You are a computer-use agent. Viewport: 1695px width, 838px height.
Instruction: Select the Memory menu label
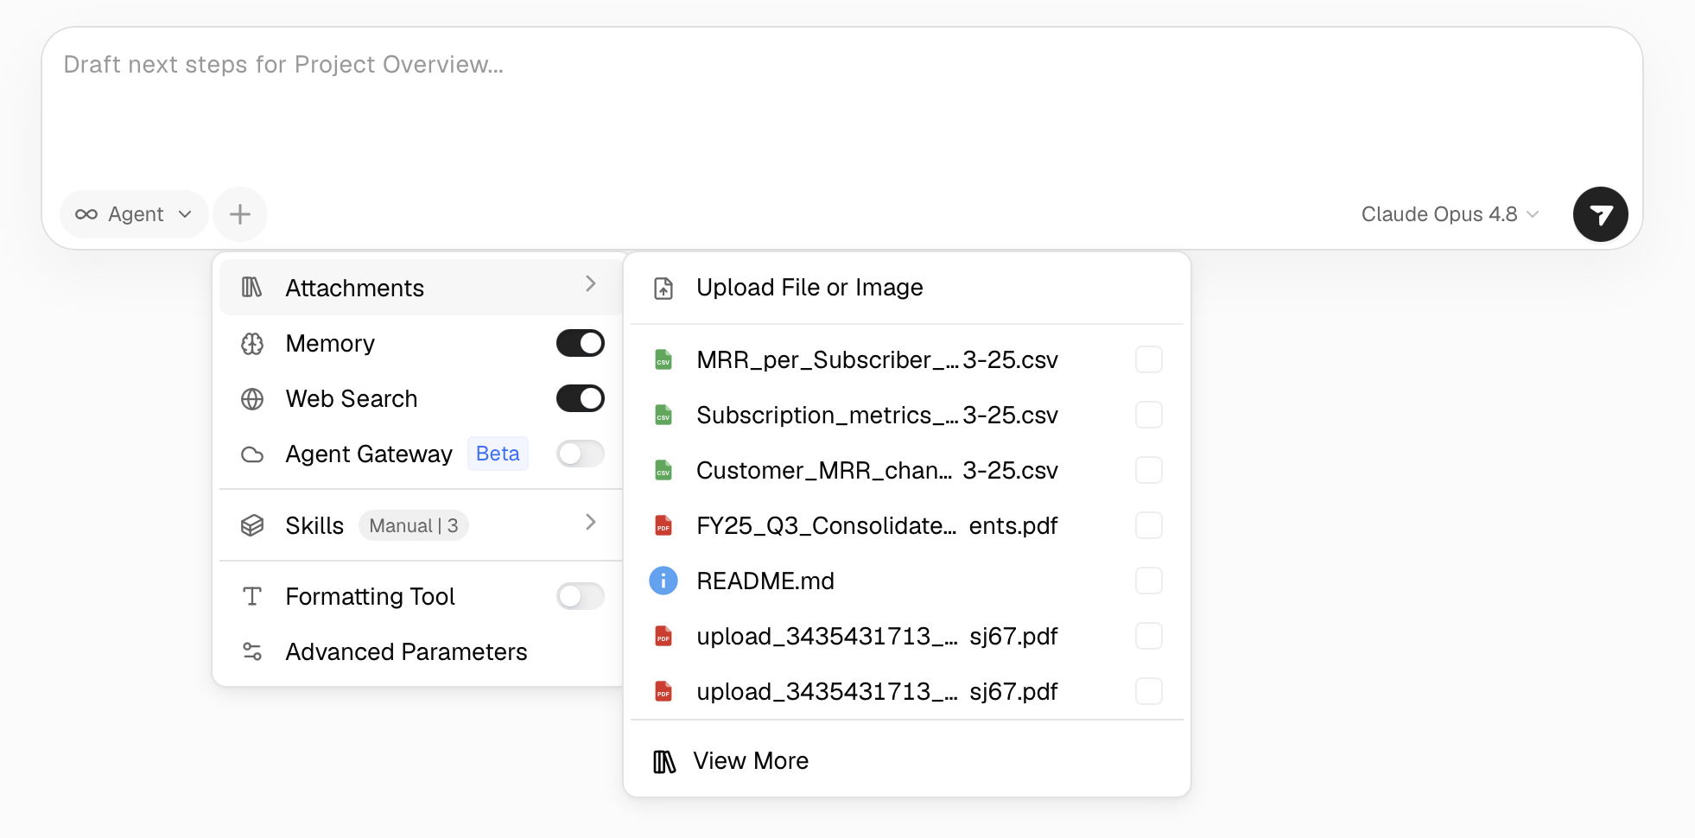[x=330, y=344]
